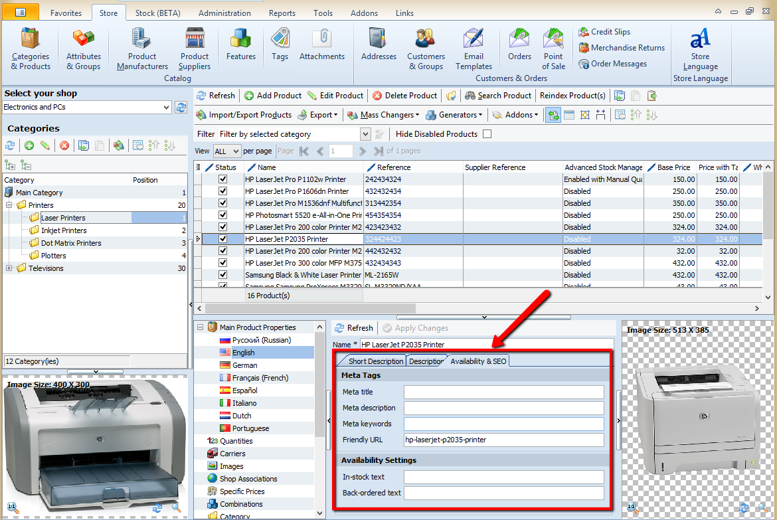Click into Friendly URL field

tap(504, 440)
